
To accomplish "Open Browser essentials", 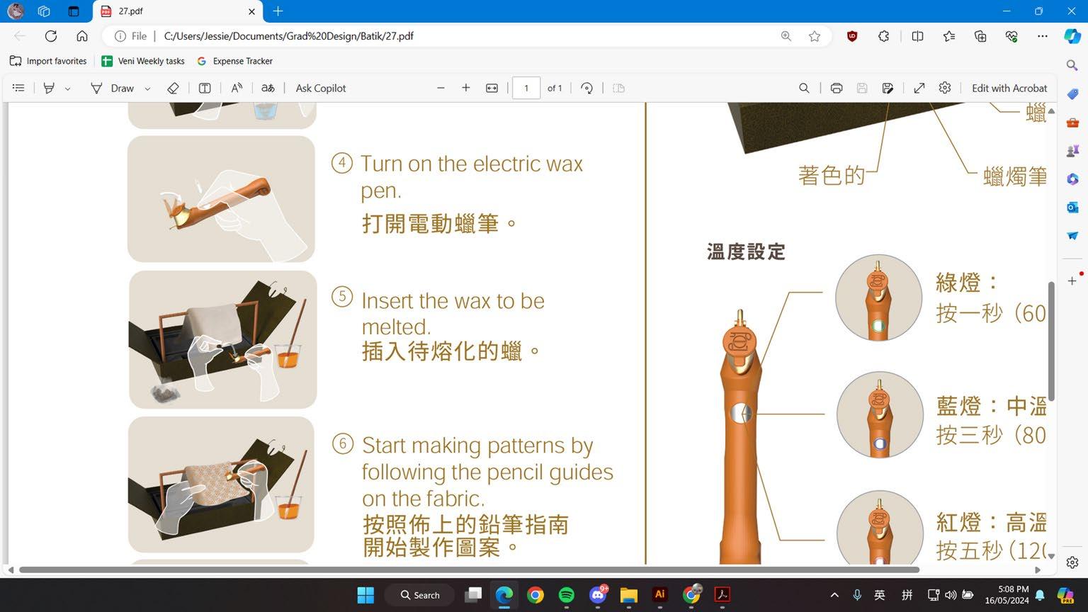I will pos(1011,36).
